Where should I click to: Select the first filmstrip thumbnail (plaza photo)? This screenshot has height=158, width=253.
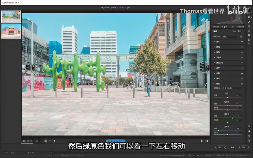pos(11,17)
